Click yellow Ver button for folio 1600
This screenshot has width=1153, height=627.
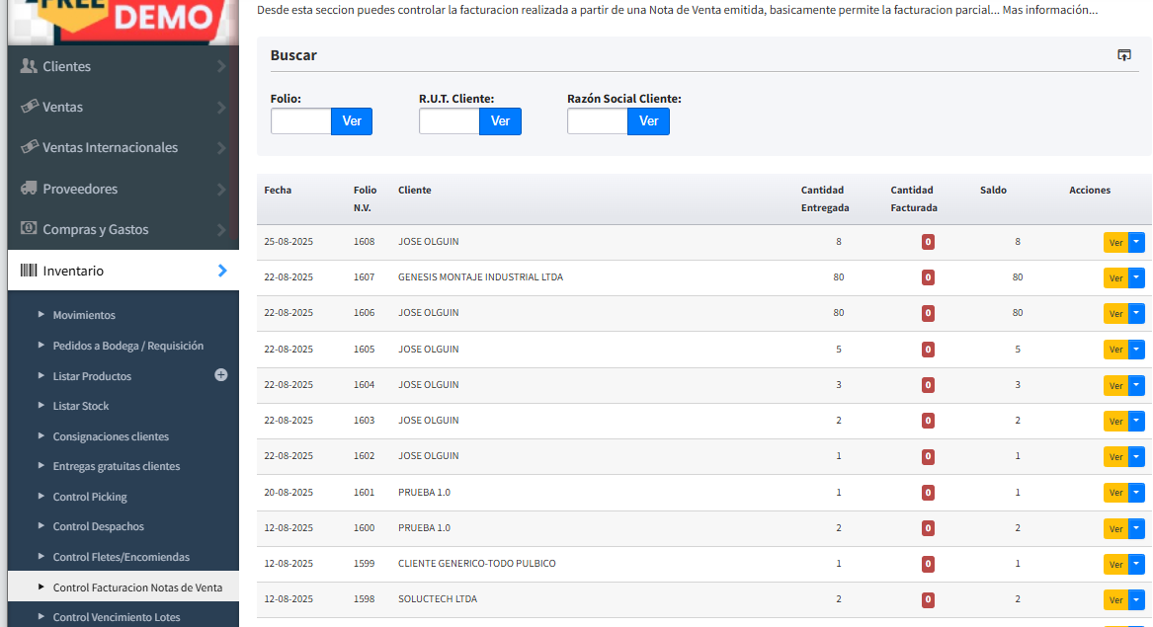(1116, 529)
